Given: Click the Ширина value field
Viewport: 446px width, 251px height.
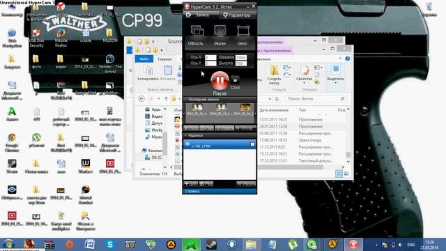Looking at the screenshot, I should pyautogui.click(x=241, y=57).
